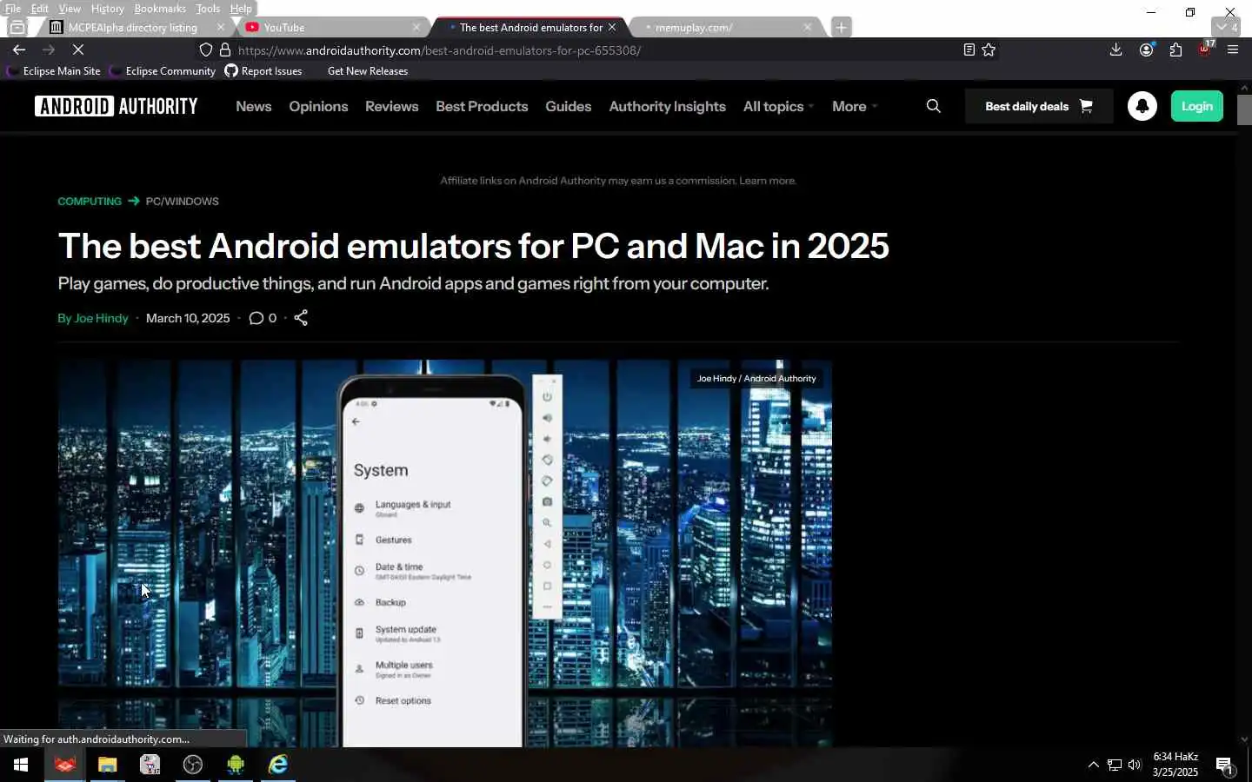Open the Guides section
The width and height of the screenshot is (1252, 782).
(568, 106)
